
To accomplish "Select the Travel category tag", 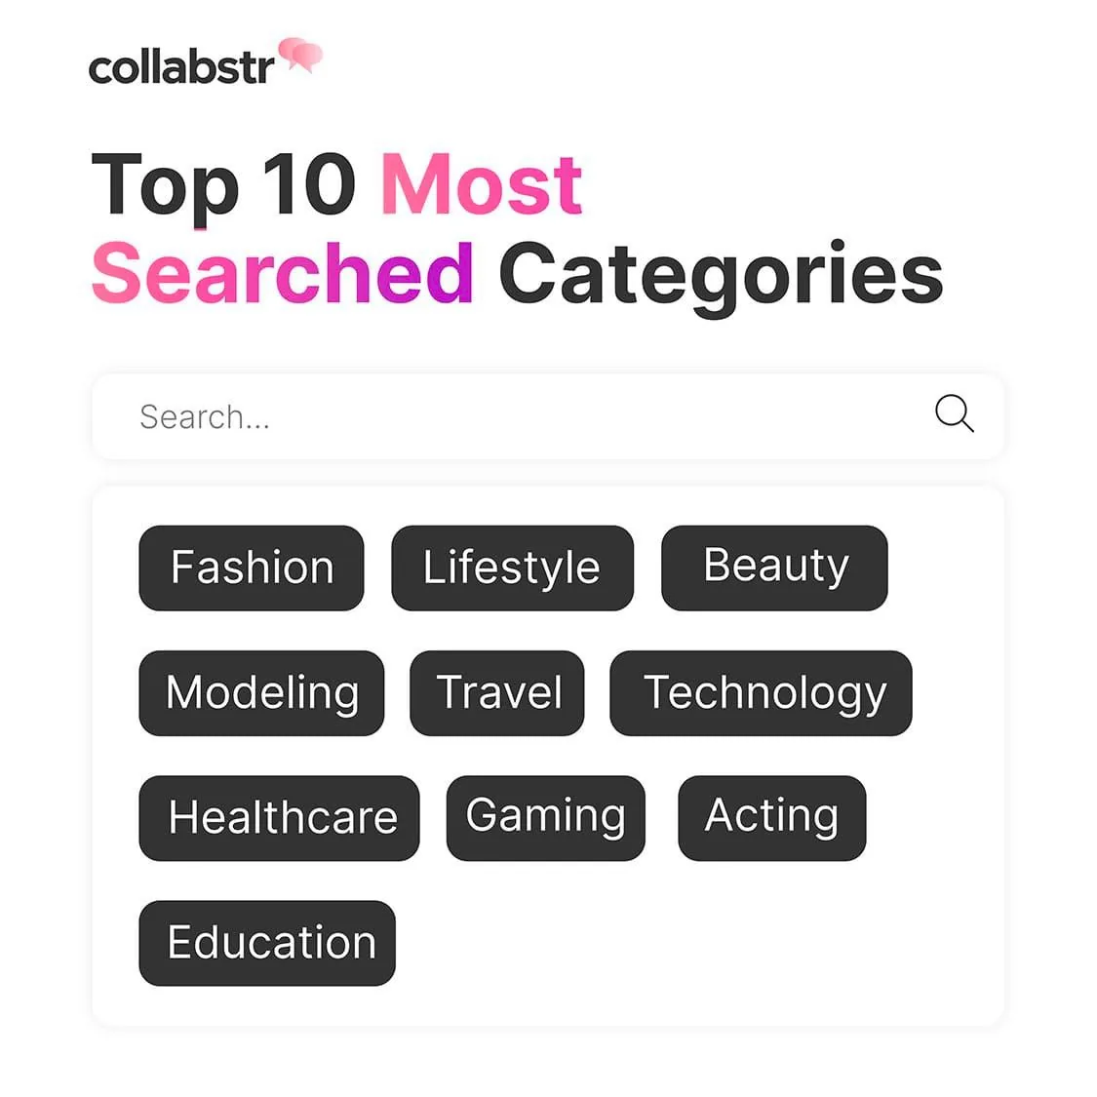I will click(x=496, y=692).
